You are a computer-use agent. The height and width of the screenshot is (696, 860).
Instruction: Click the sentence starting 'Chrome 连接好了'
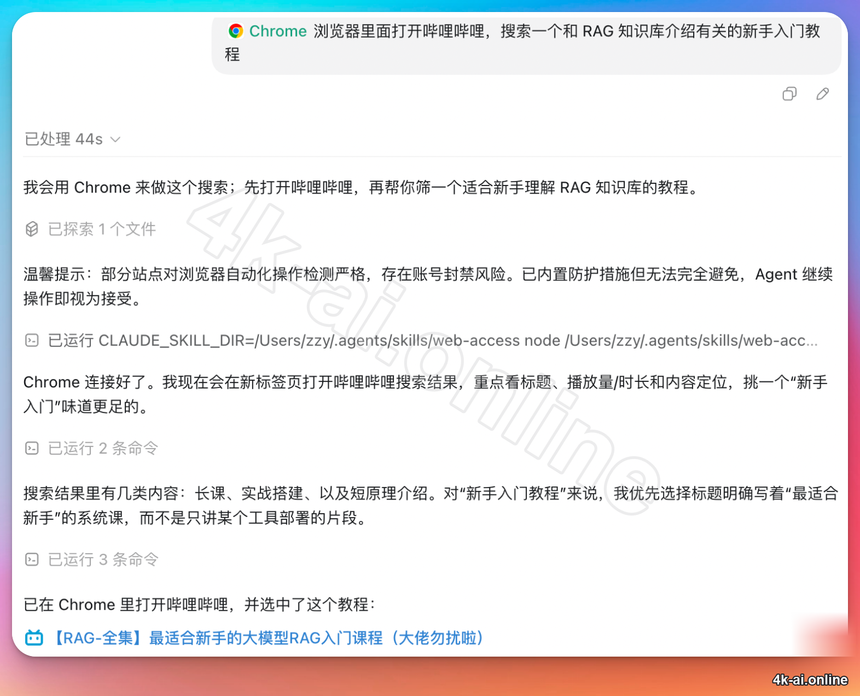425,394
